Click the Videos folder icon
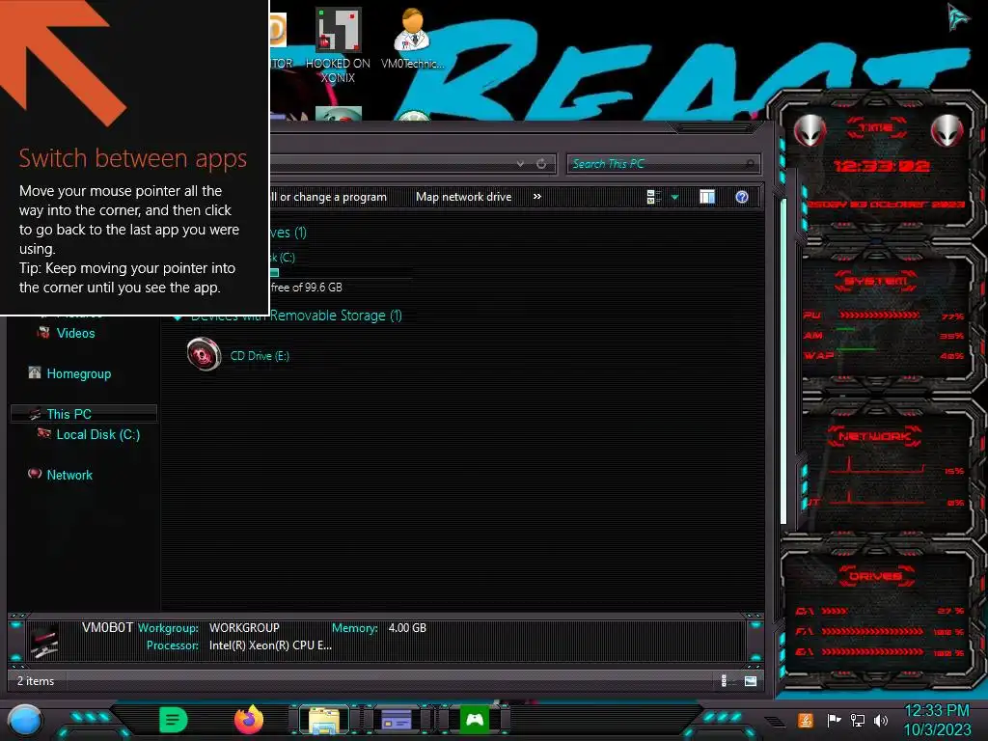The height and width of the screenshot is (741, 988). [43, 333]
